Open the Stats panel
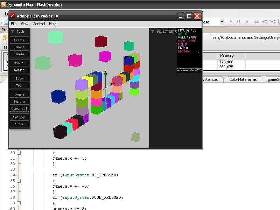The image size is (280, 210). [x=19, y=124]
